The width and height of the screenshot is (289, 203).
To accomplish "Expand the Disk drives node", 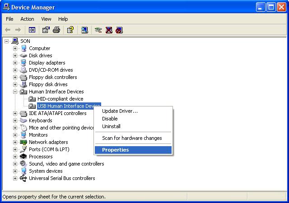I will coord(15,55).
